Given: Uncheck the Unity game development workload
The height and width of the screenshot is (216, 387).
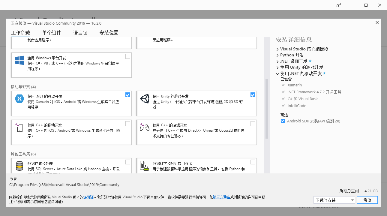Looking at the screenshot, I should point(253,94).
